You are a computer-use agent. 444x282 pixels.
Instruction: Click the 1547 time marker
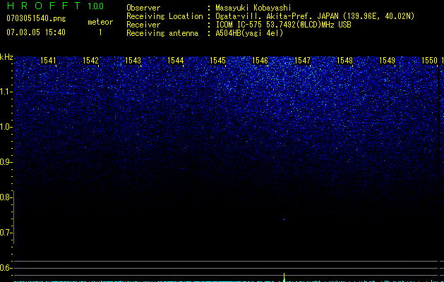(302, 61)
